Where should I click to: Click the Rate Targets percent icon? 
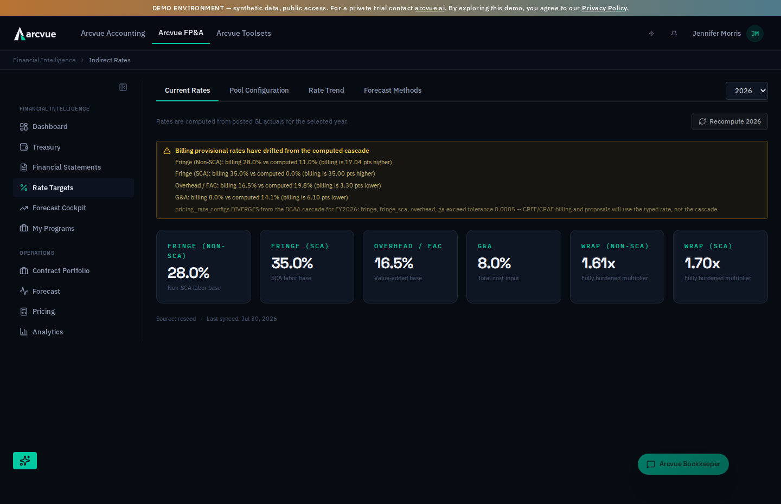tap(24, 188)
